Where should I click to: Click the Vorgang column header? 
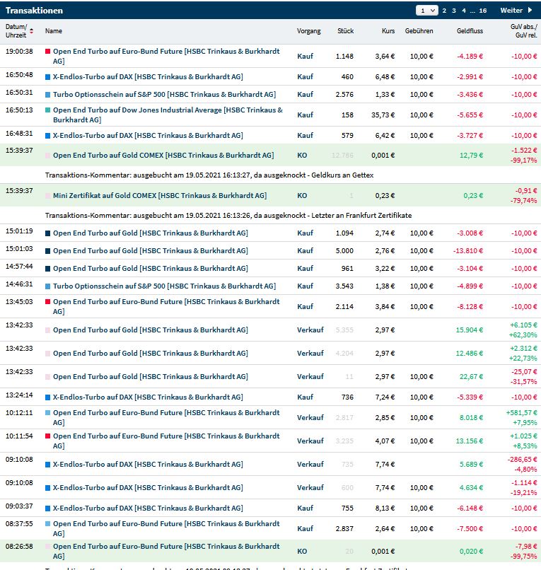[308, 31]
